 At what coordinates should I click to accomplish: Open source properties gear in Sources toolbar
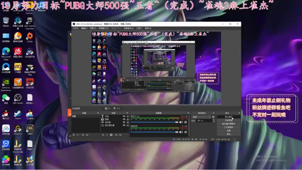point(111,135)
